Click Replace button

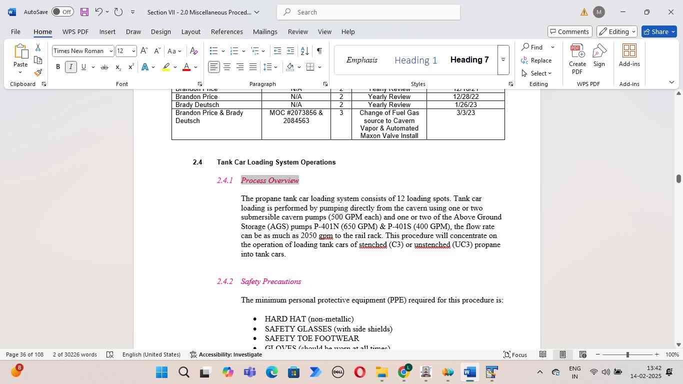[536, 60]
